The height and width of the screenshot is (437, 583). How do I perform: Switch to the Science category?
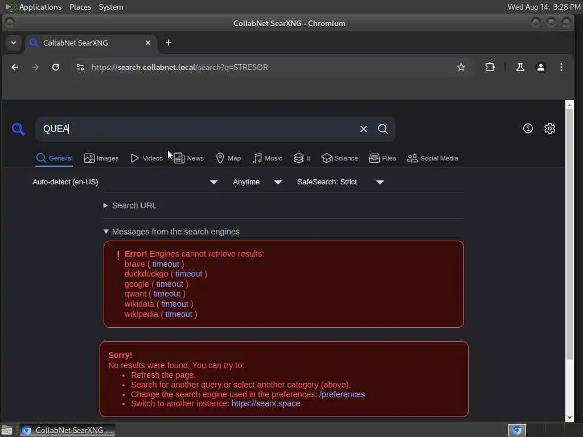[x=339, y=158]
